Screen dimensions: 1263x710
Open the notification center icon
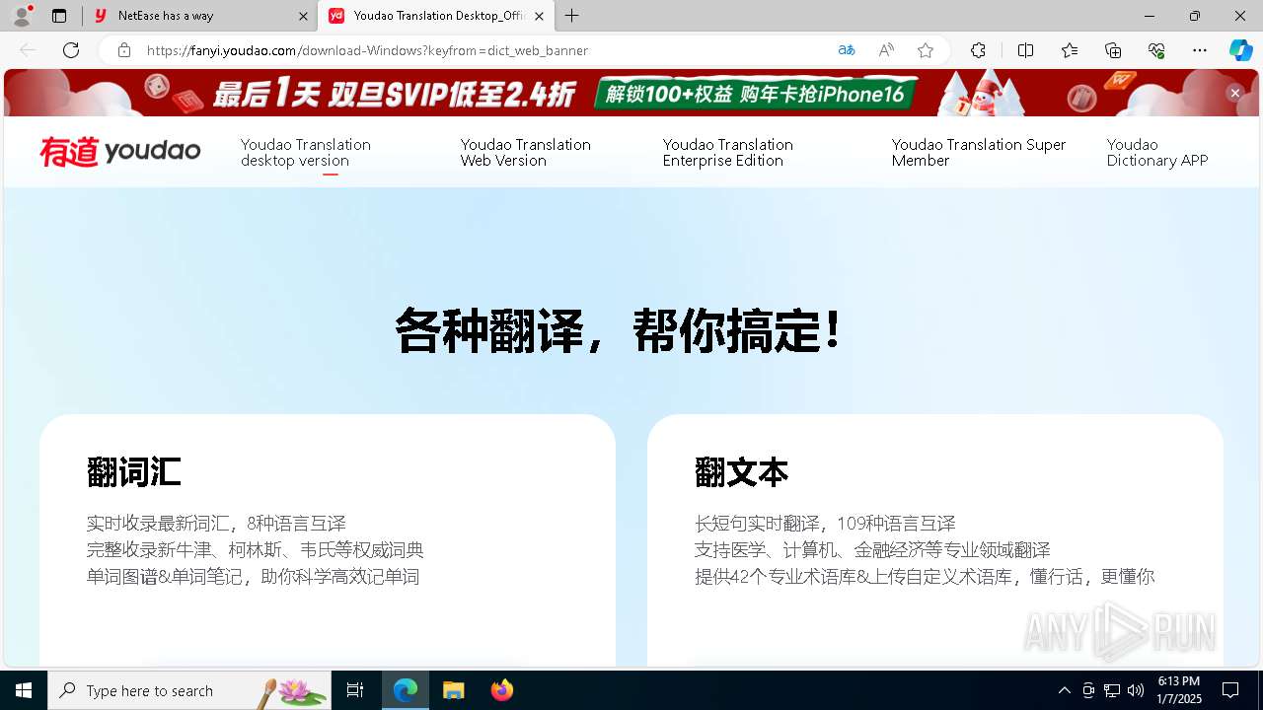1230,690
